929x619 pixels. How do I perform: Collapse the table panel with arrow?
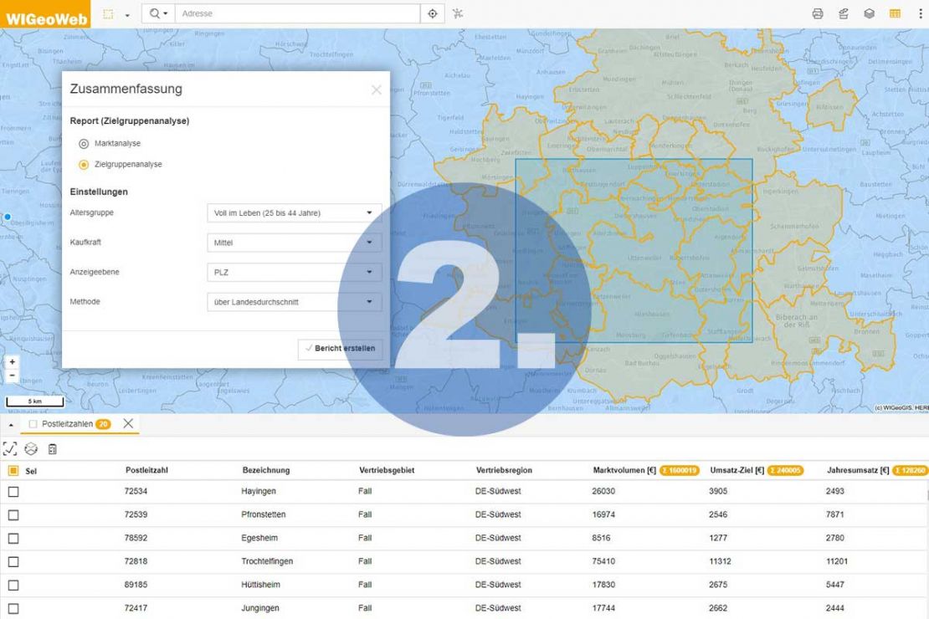click(11, 425)
